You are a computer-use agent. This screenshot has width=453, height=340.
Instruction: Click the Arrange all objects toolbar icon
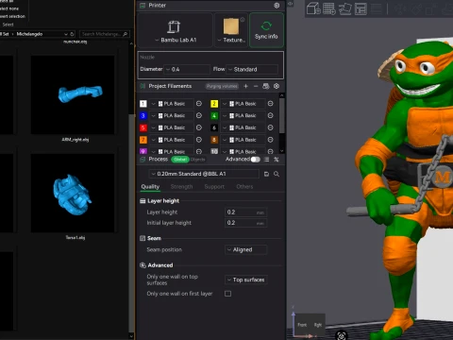tap(361, 8)
